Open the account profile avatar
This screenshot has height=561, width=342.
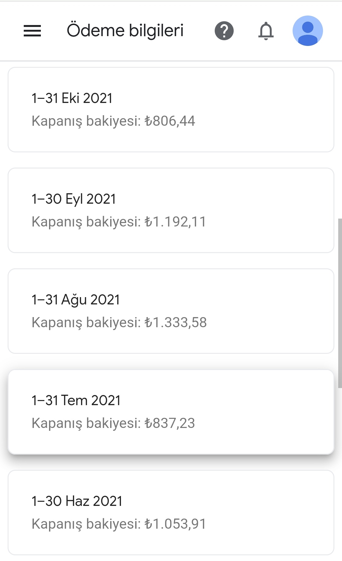(308, 31)
